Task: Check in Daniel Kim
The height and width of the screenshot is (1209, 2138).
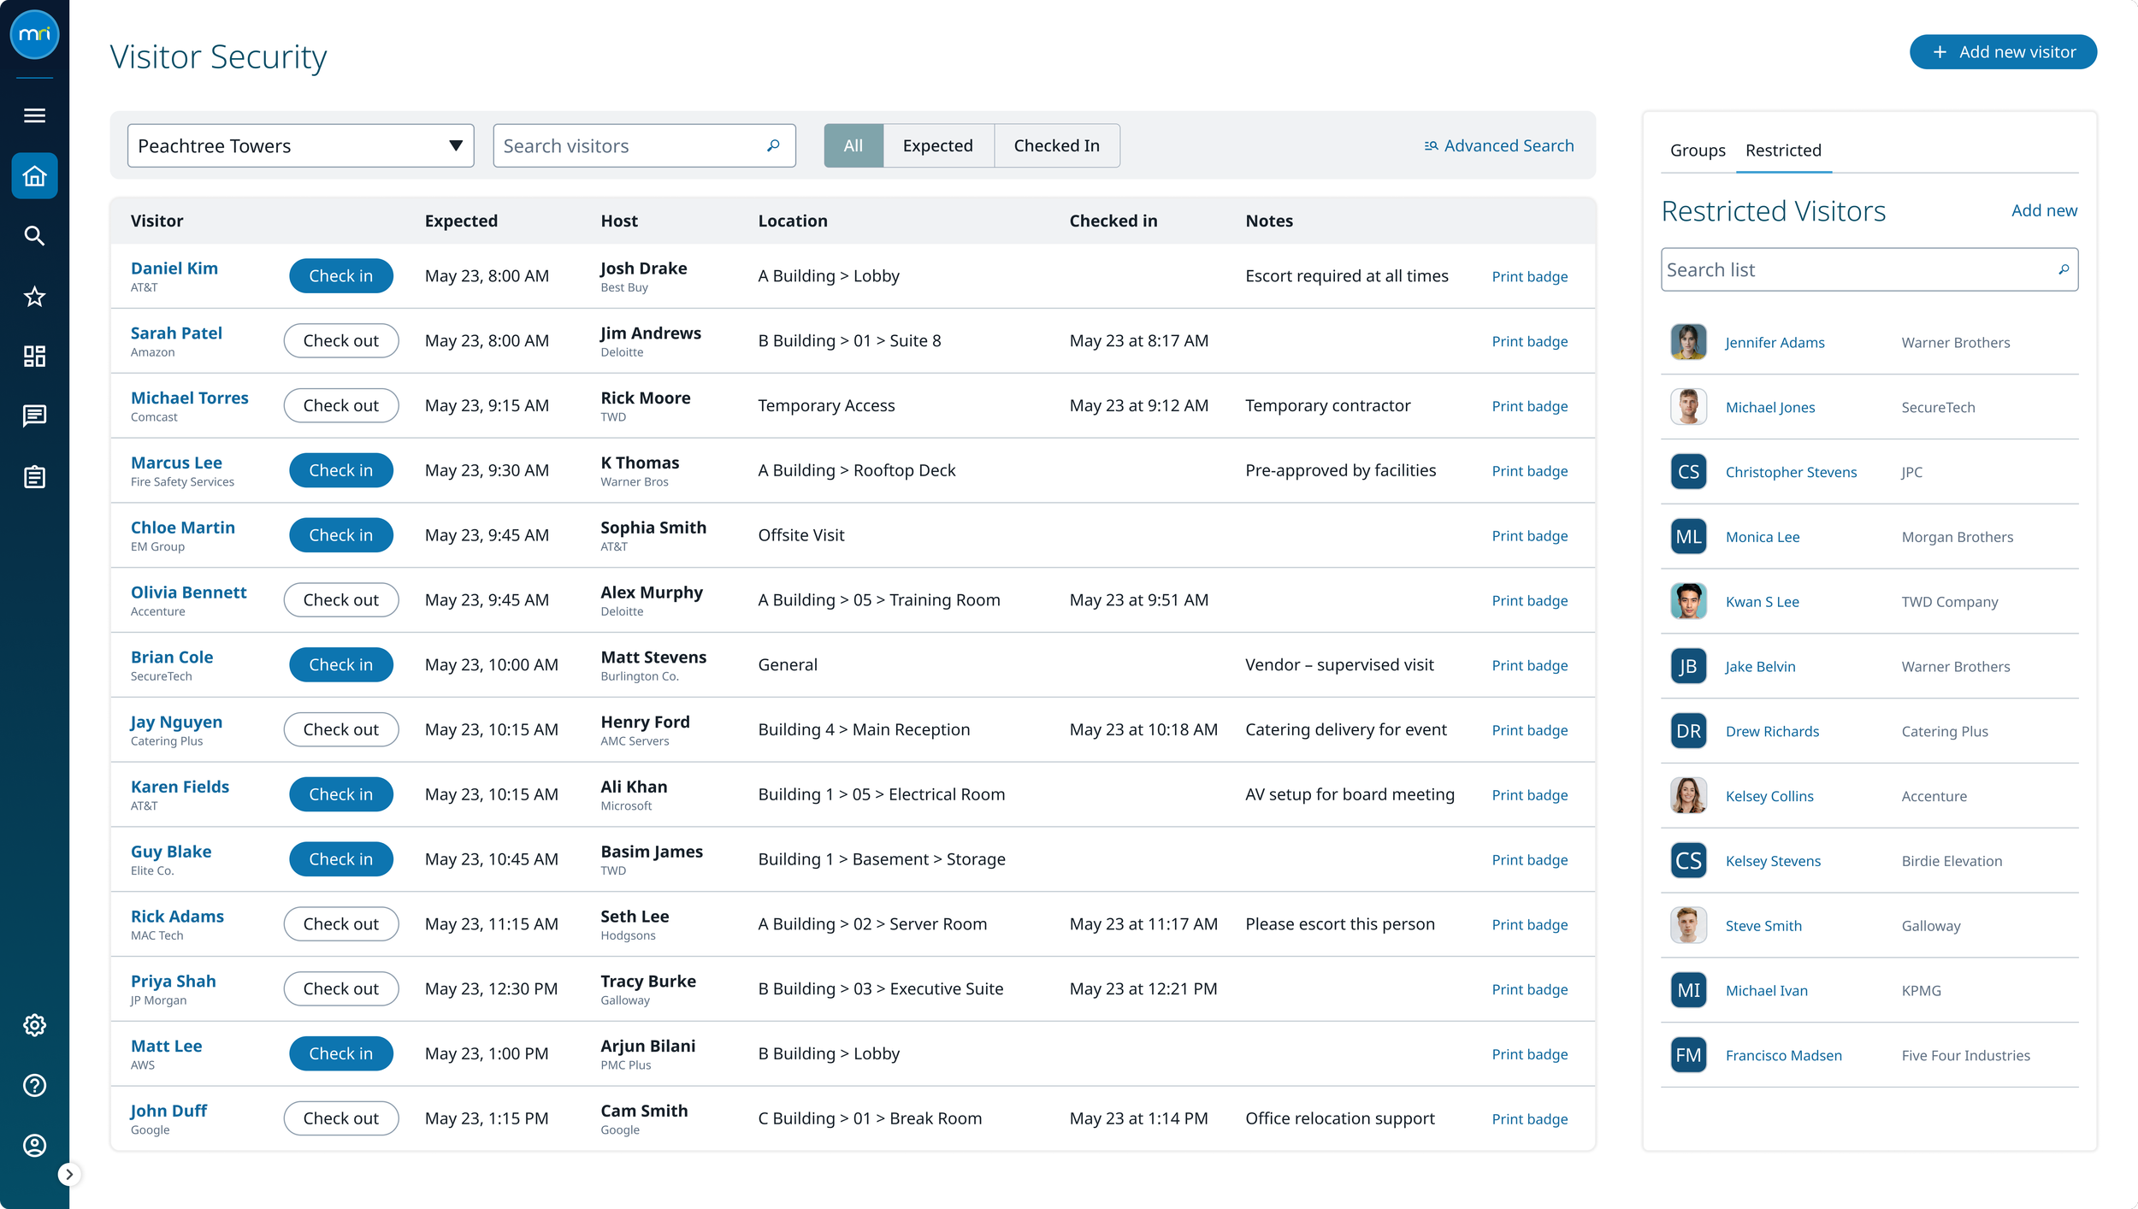Action: pyautogui.click(x=340, y=276)
